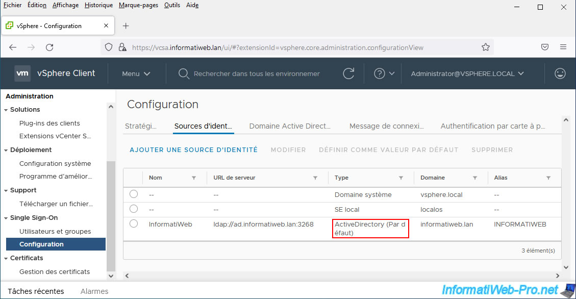
Task: Click DÉFINIR COMME VALEUR PAR DÉFAUT
Action: tap(389, 150)
